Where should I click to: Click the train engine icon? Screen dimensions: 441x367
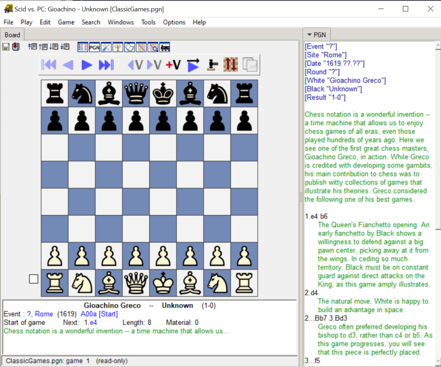(164, 47)
